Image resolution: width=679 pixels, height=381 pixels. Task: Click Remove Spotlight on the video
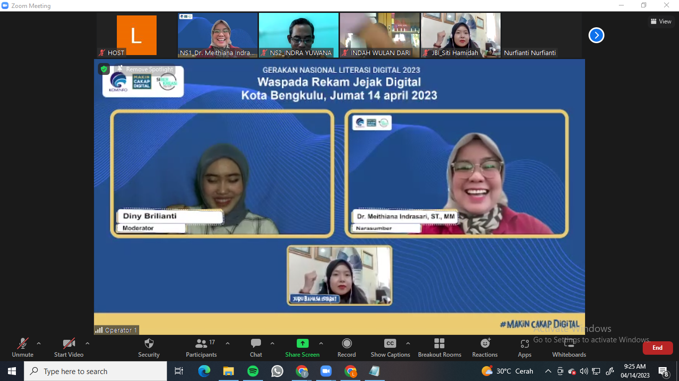click(146, 69)
